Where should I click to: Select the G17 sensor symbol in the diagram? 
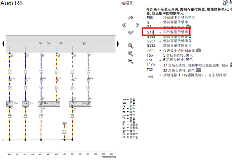coord(25,104)
